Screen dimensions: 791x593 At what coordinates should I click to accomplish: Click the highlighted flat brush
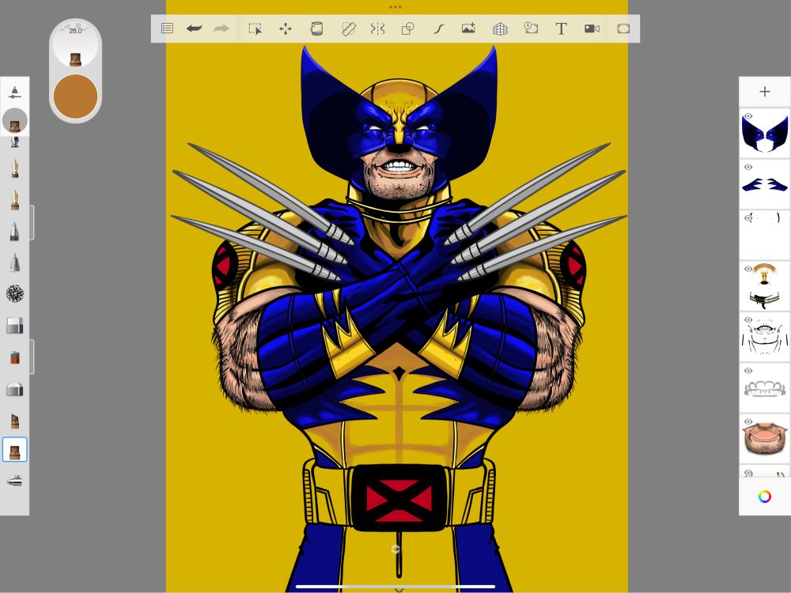(14, 450)
